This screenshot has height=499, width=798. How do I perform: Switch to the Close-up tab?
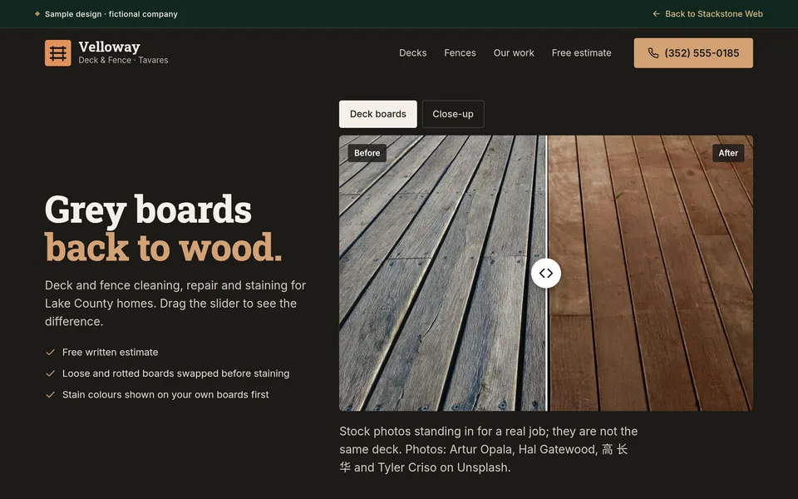point(453,114)
